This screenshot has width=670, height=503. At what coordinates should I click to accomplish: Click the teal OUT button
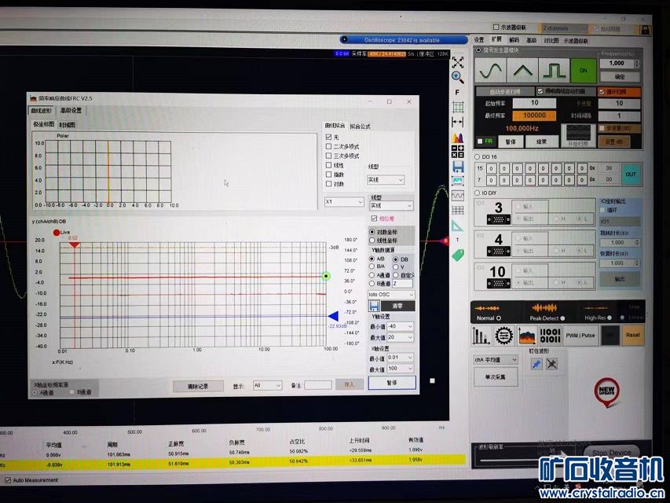point(631,174)
